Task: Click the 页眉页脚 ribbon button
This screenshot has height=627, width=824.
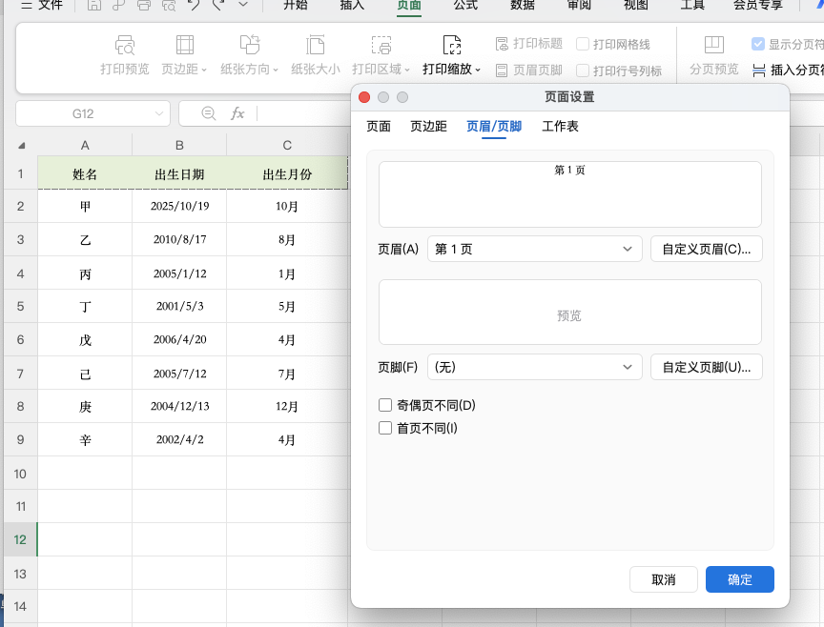Action: [529, 71]
